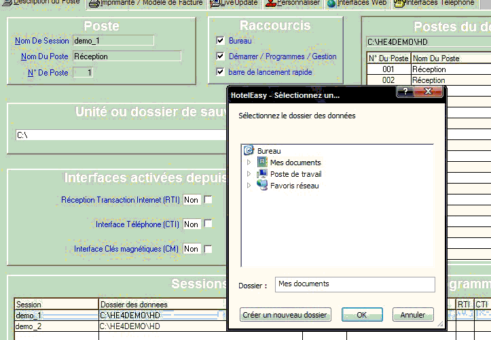The image size is (491, 340).
Task: Toggle Démarrer / Programmes / Gestion checkbox
Action: coord(221,56)
